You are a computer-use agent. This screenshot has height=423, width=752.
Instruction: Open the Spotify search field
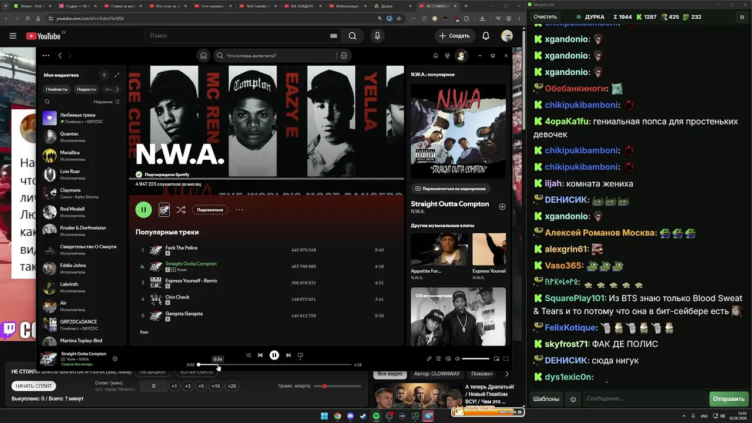coord(275,56)
